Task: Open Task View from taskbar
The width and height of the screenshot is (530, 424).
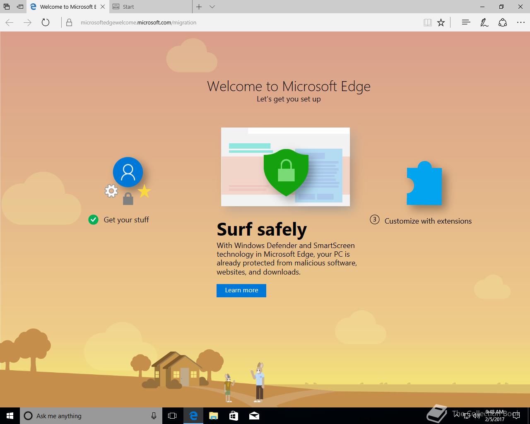Action: [172, 416]
